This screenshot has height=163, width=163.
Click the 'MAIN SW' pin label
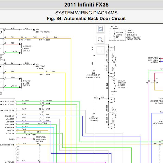(11, 131)
